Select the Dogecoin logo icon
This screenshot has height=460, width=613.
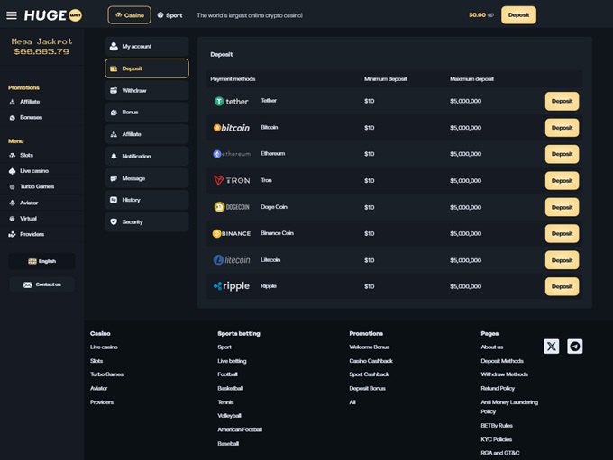[x=231, y=207]
